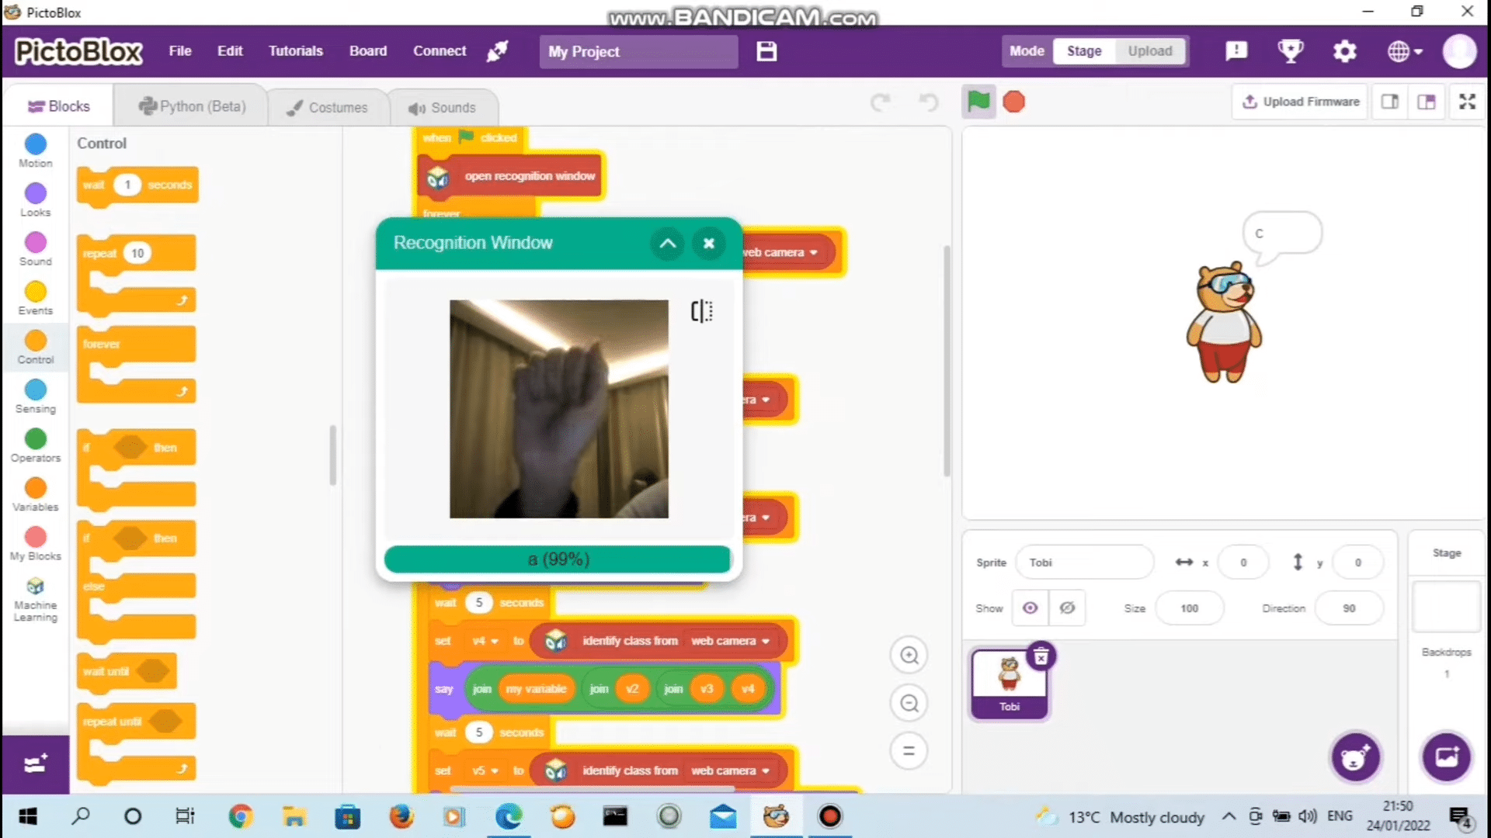Zoom in on the scripting workspace
Viewport: 1491px width, 838px height.
pos(909,656)
